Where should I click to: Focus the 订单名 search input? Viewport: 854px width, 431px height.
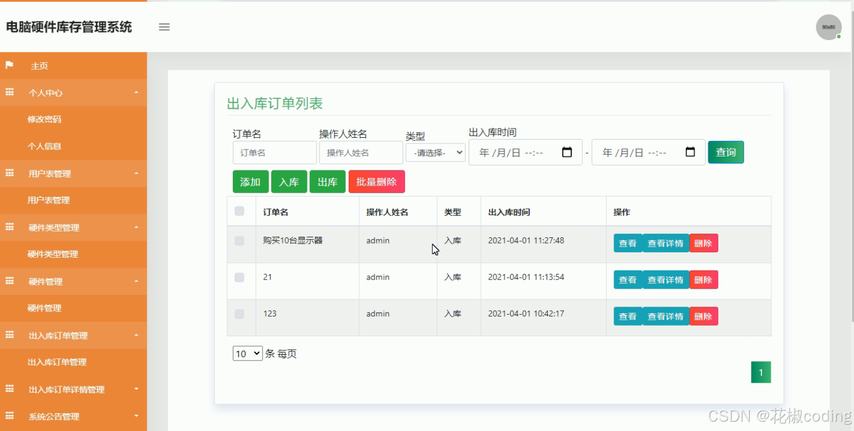[275, 152]
